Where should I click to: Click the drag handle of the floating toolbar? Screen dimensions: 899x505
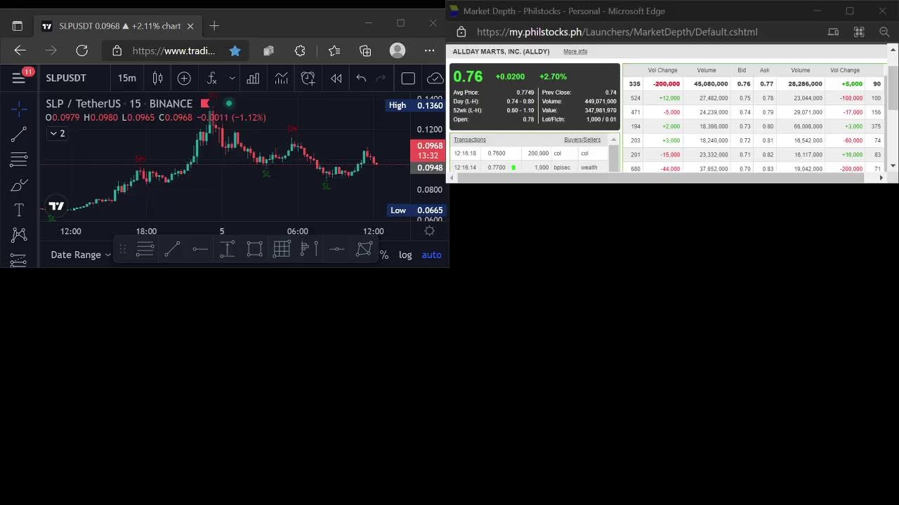[x=122, y=249]
